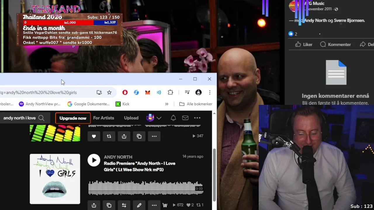Go to the Upload page
This screenshot has height=210, width=374.
131,118
